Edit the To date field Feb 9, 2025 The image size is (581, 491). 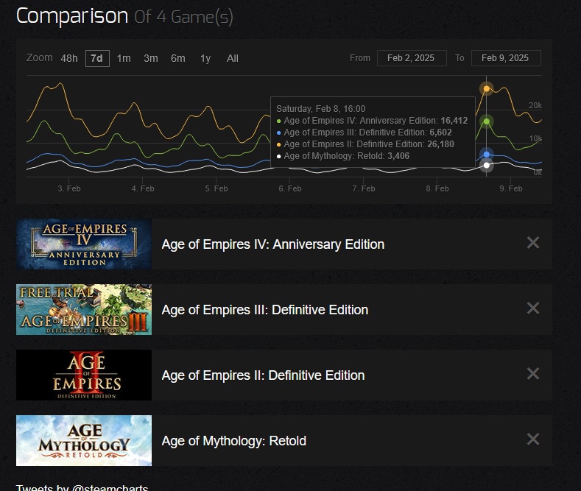pos(506,58)
